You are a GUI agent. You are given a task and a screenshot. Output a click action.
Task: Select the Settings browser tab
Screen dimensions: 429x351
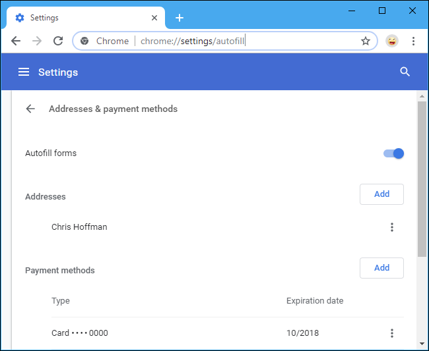pyautogui.click(x=86, y=18)
